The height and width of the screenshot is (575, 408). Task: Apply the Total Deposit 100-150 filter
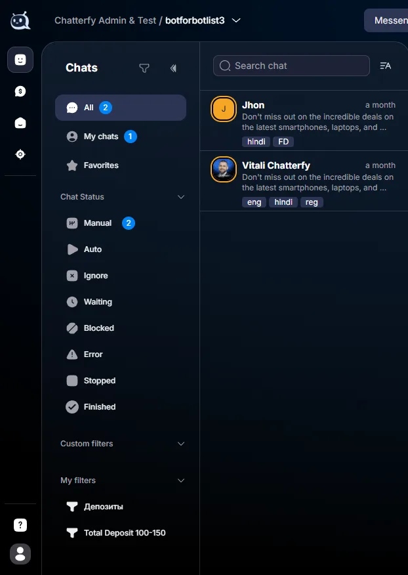coord(121,533)
